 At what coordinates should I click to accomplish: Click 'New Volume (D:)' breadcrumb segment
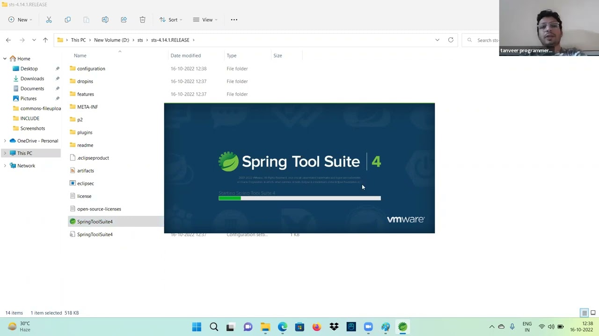(x=111, y=40)
